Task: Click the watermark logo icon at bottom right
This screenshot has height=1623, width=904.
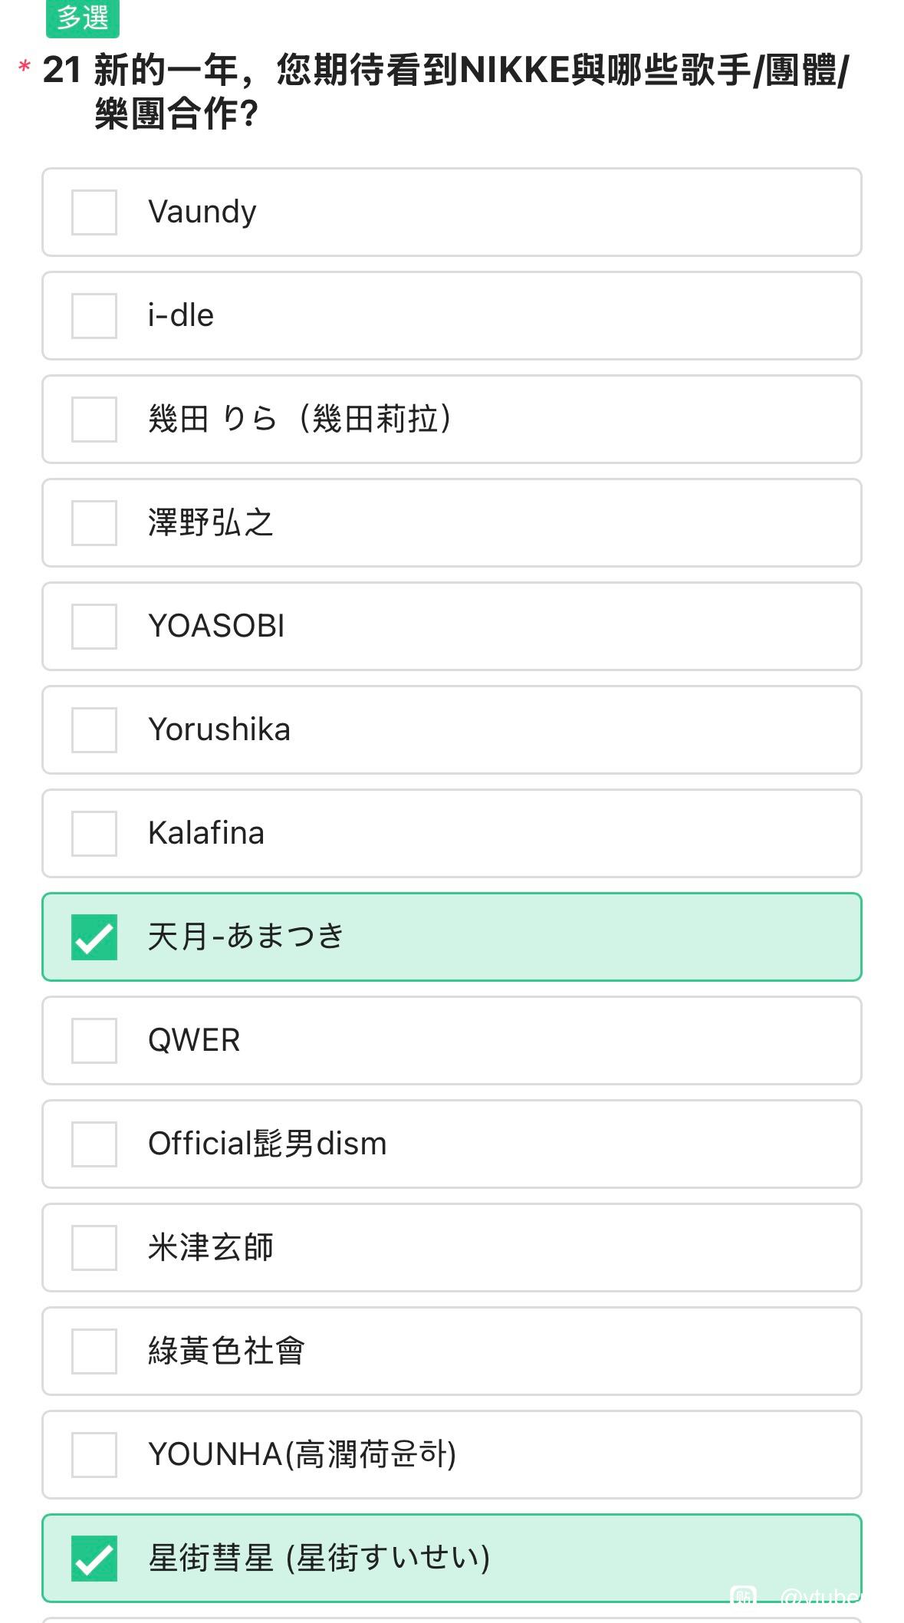Action: click(743, 1598)
